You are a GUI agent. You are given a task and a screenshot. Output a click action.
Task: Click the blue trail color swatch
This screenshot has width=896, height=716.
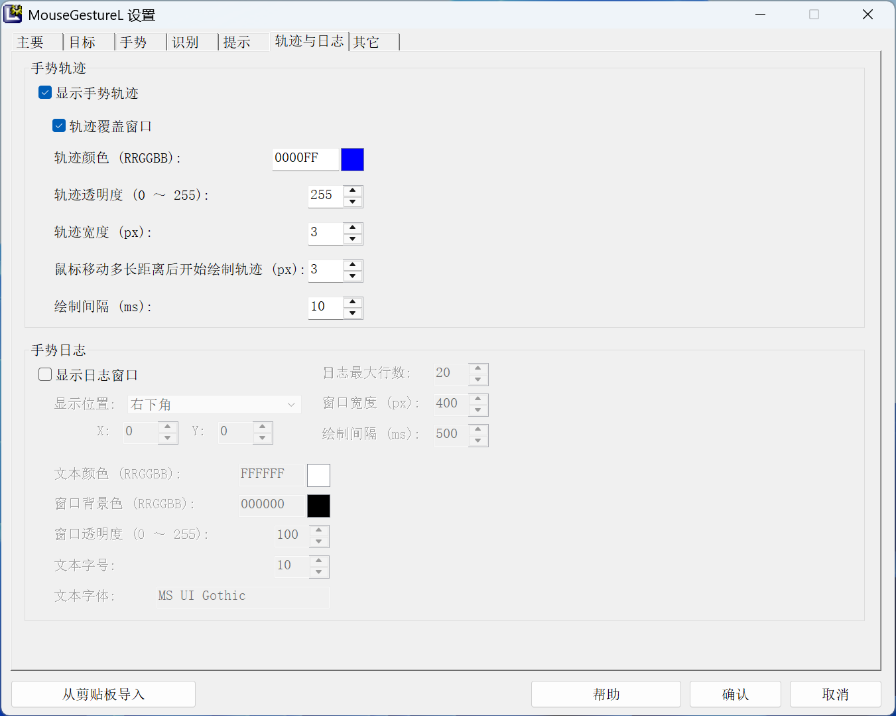click(352, 159)
